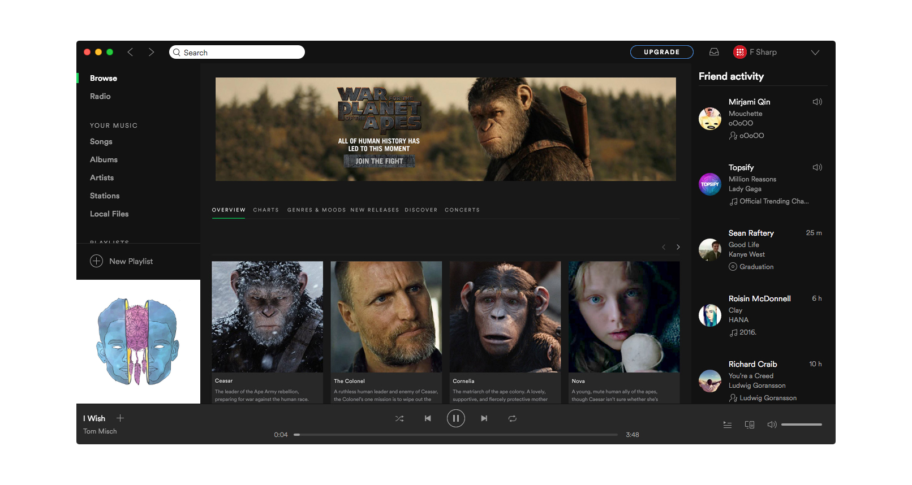Click the playlist note icon beside Official Trending
The width and height of the screenshot is (912, 485).
click(733, 201)
